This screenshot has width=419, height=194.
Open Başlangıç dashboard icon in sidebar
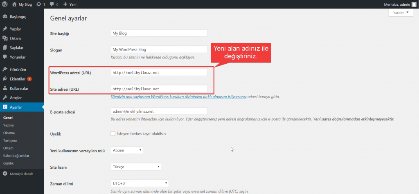coord(5,17)
